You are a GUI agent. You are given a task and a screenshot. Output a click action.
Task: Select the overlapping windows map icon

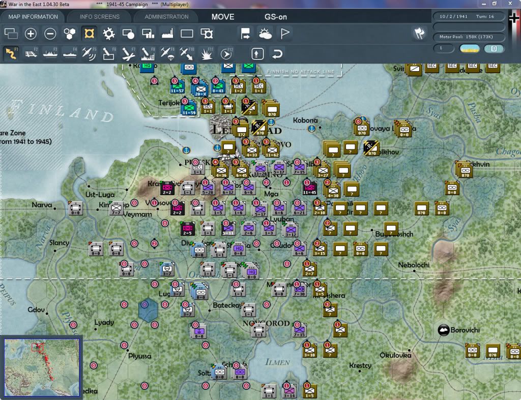[11, 34]
